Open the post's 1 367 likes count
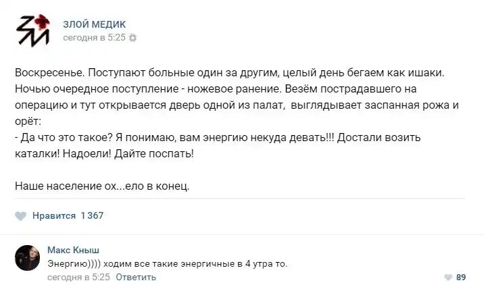 (91, 216)
